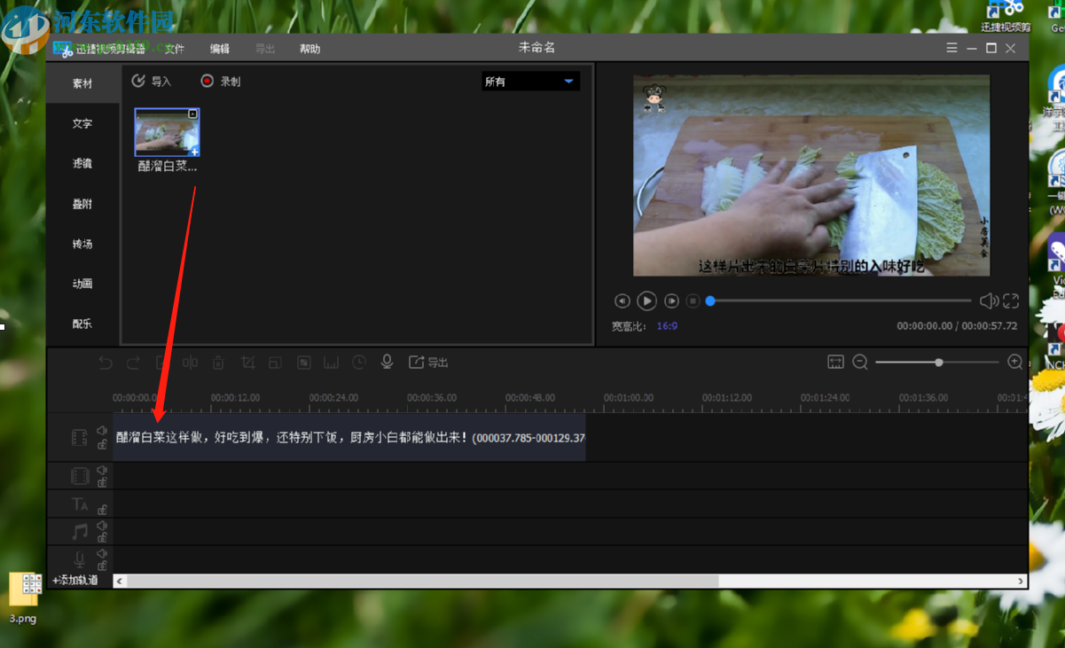Click the 00:01:00.00 ruler mark
Viewport: 1065px width, 648px height.
tap(629, 398)
